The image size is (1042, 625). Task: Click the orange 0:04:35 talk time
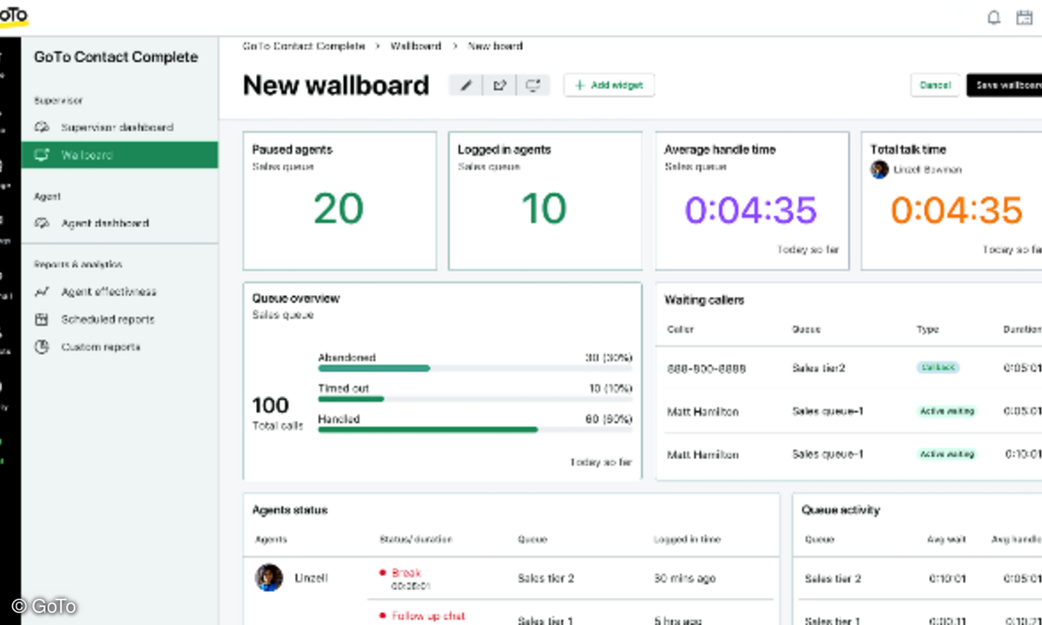click(x=957, y=210)
